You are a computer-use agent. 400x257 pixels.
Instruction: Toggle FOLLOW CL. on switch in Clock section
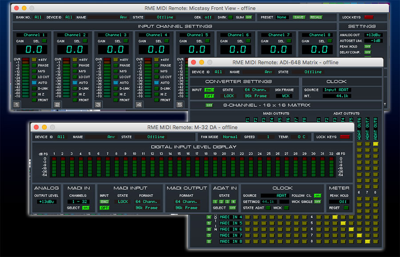click(317, 196)
